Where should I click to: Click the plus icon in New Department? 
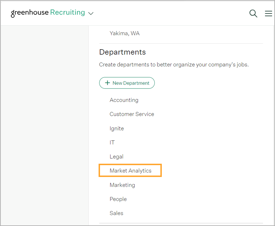pos(107,83)
